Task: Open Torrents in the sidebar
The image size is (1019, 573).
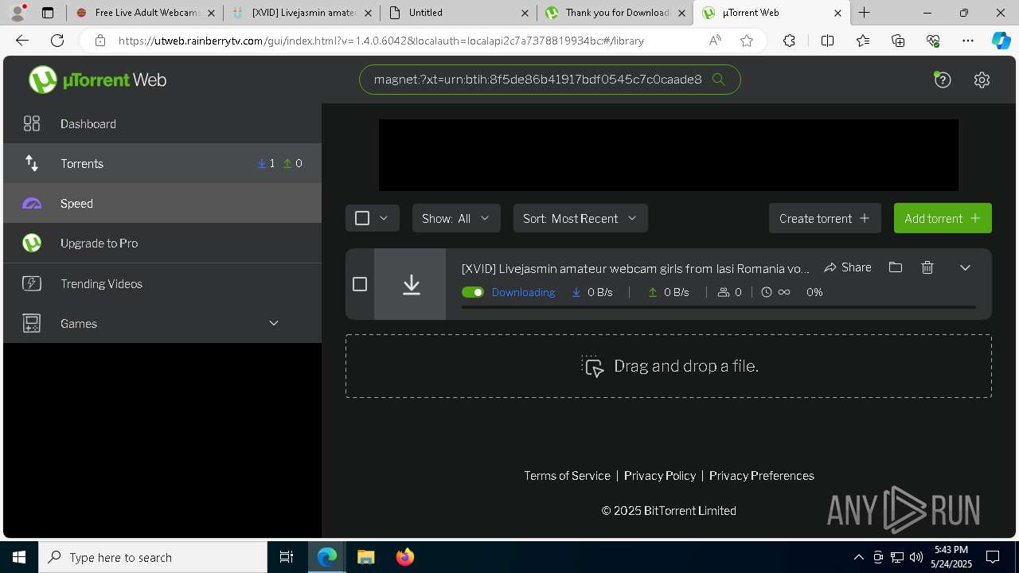Action: coord(162,163)
